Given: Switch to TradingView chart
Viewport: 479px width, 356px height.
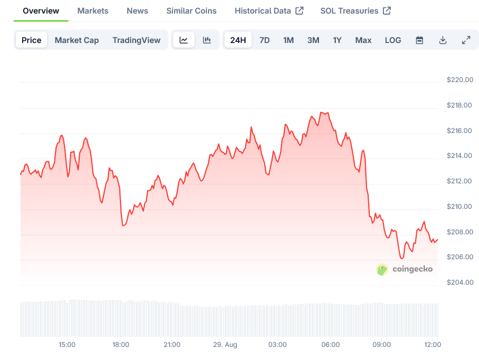Looking at the screenshot, I should 136,40.
